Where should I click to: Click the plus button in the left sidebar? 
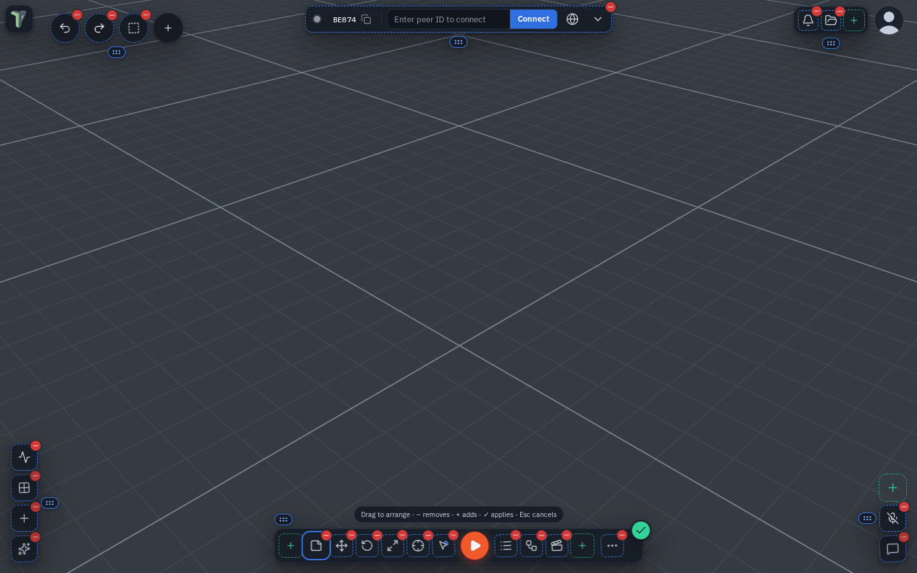24,518
